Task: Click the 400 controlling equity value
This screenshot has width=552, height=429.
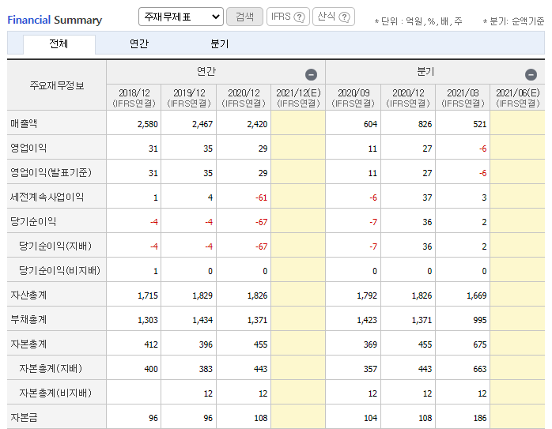Action: pyautogui.click(x=151, y=369)
